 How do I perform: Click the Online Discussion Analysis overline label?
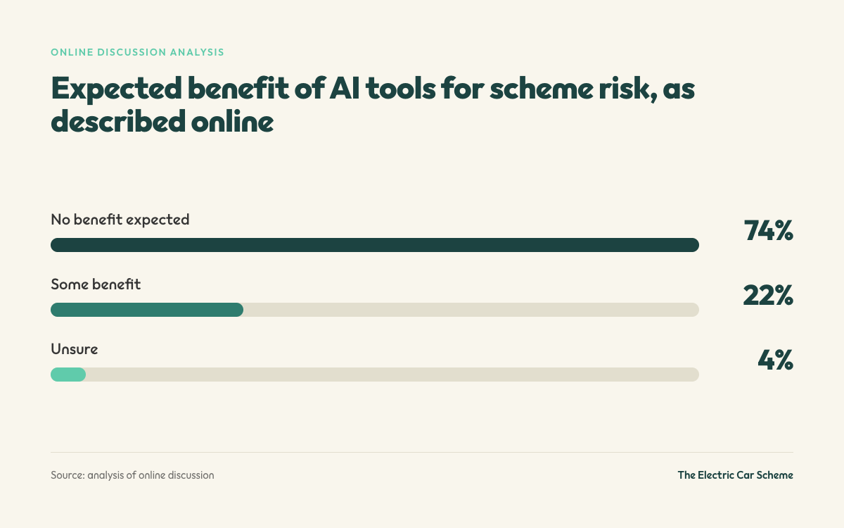tap(138, 52)
